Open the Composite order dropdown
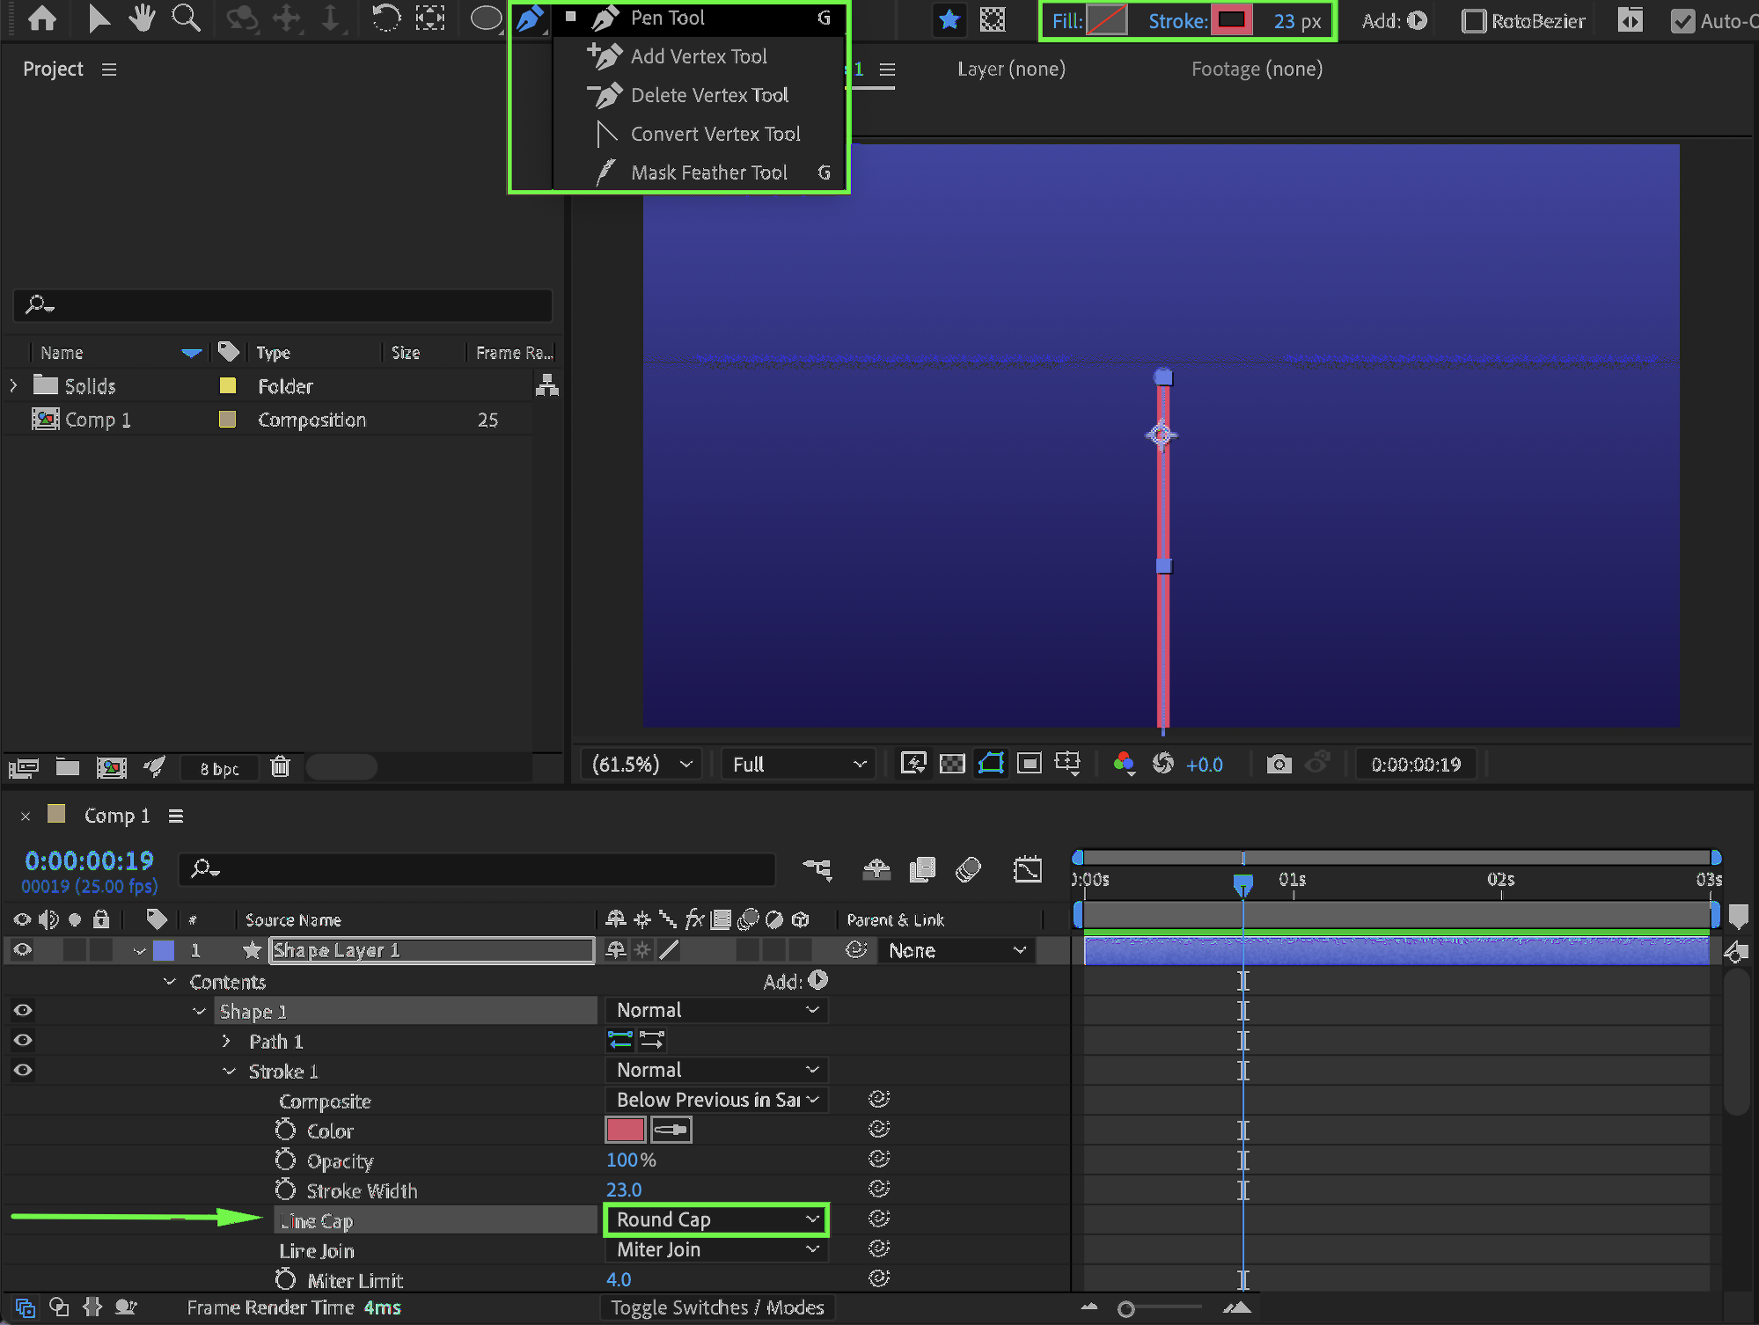 pos(716,1100)
